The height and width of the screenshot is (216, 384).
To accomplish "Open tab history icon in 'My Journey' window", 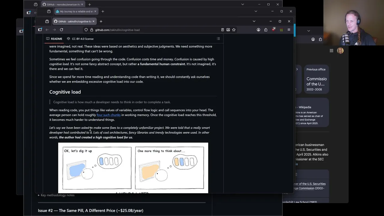I will [x=49, y=11].
